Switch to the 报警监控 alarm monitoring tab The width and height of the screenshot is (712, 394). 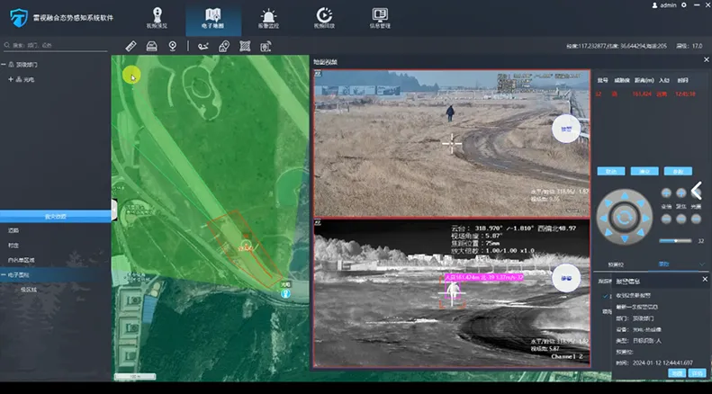coord(268,18)
